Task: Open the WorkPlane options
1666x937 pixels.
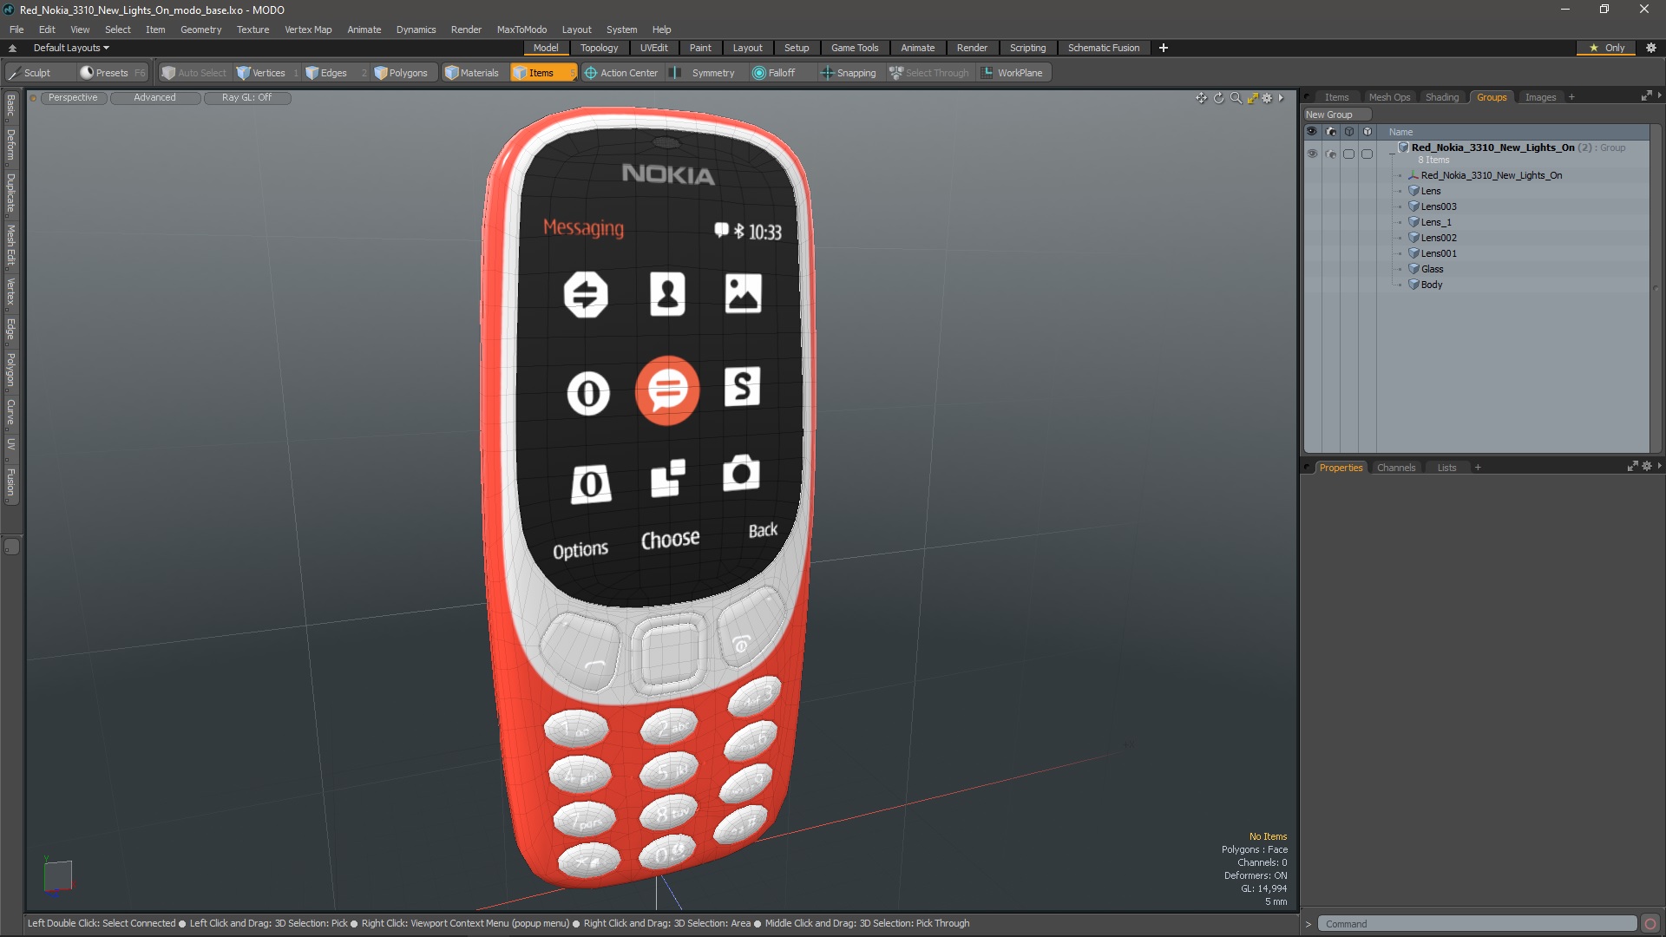Action: point(1013,73)
